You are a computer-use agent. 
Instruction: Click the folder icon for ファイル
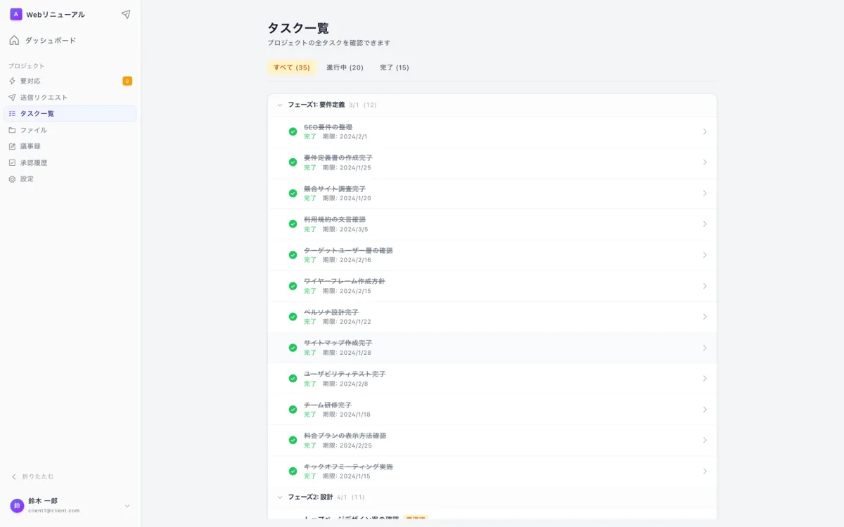click(12, 130)
